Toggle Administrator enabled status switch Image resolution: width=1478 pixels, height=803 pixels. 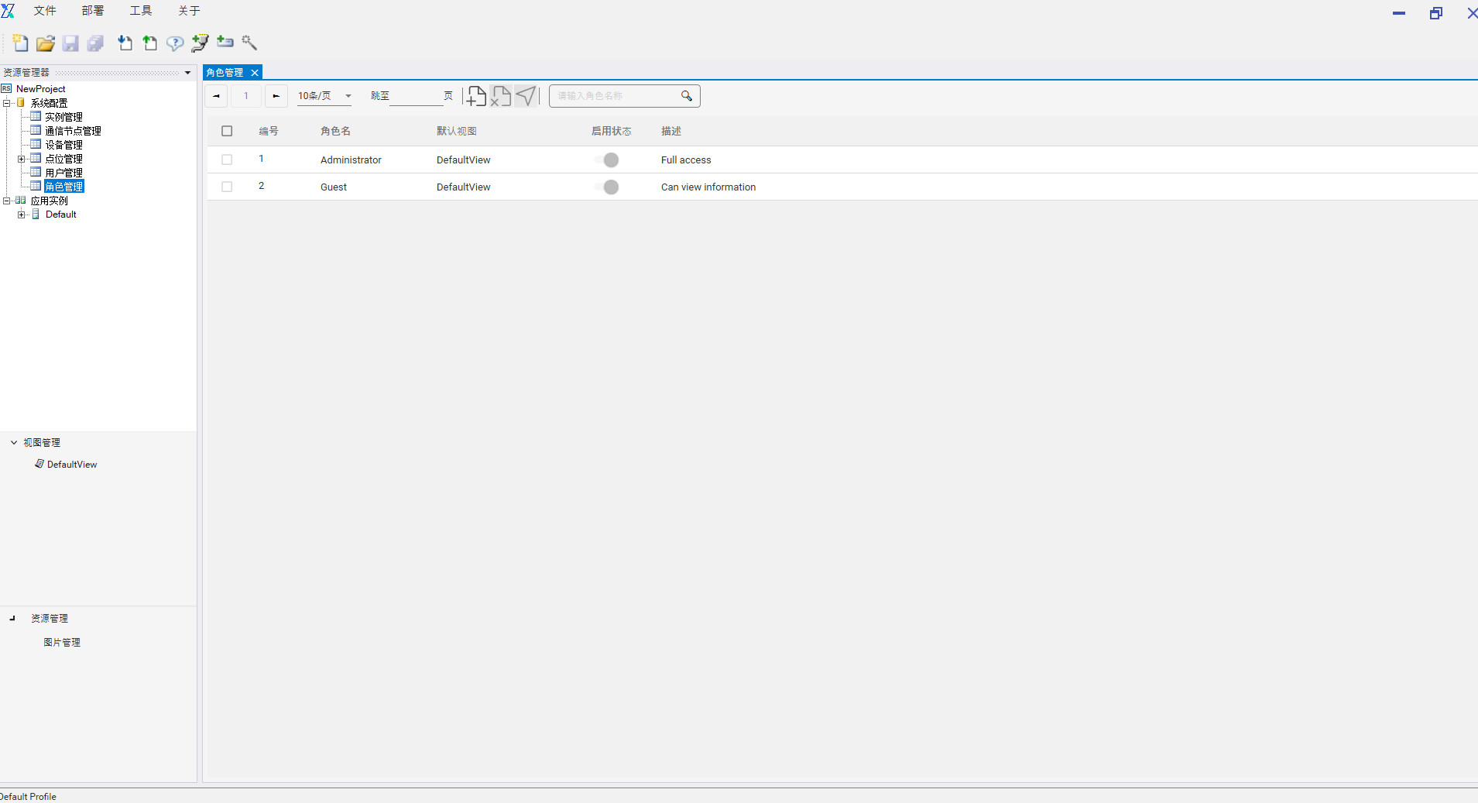click(x=608, y=160)
